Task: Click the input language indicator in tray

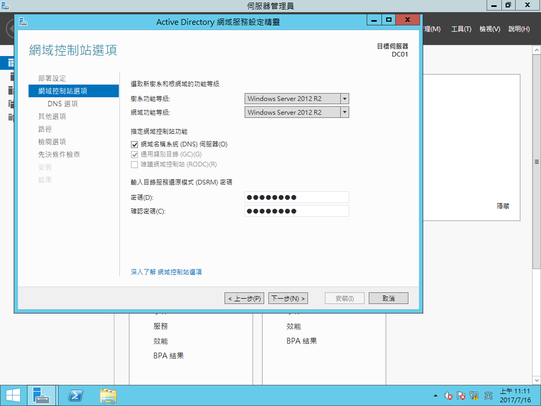Action: (488, 395)
